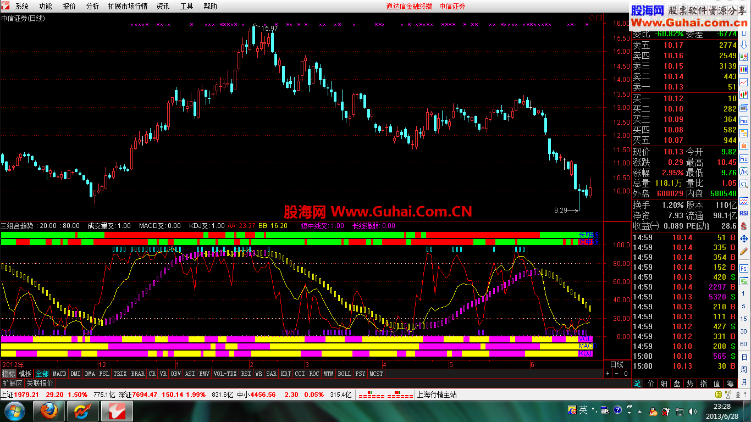Switch to the 价 tab
This screenshot has width=751, height=422.
coord(651,384)
